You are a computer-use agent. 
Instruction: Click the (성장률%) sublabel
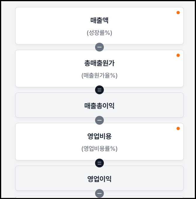pos(99,33)
